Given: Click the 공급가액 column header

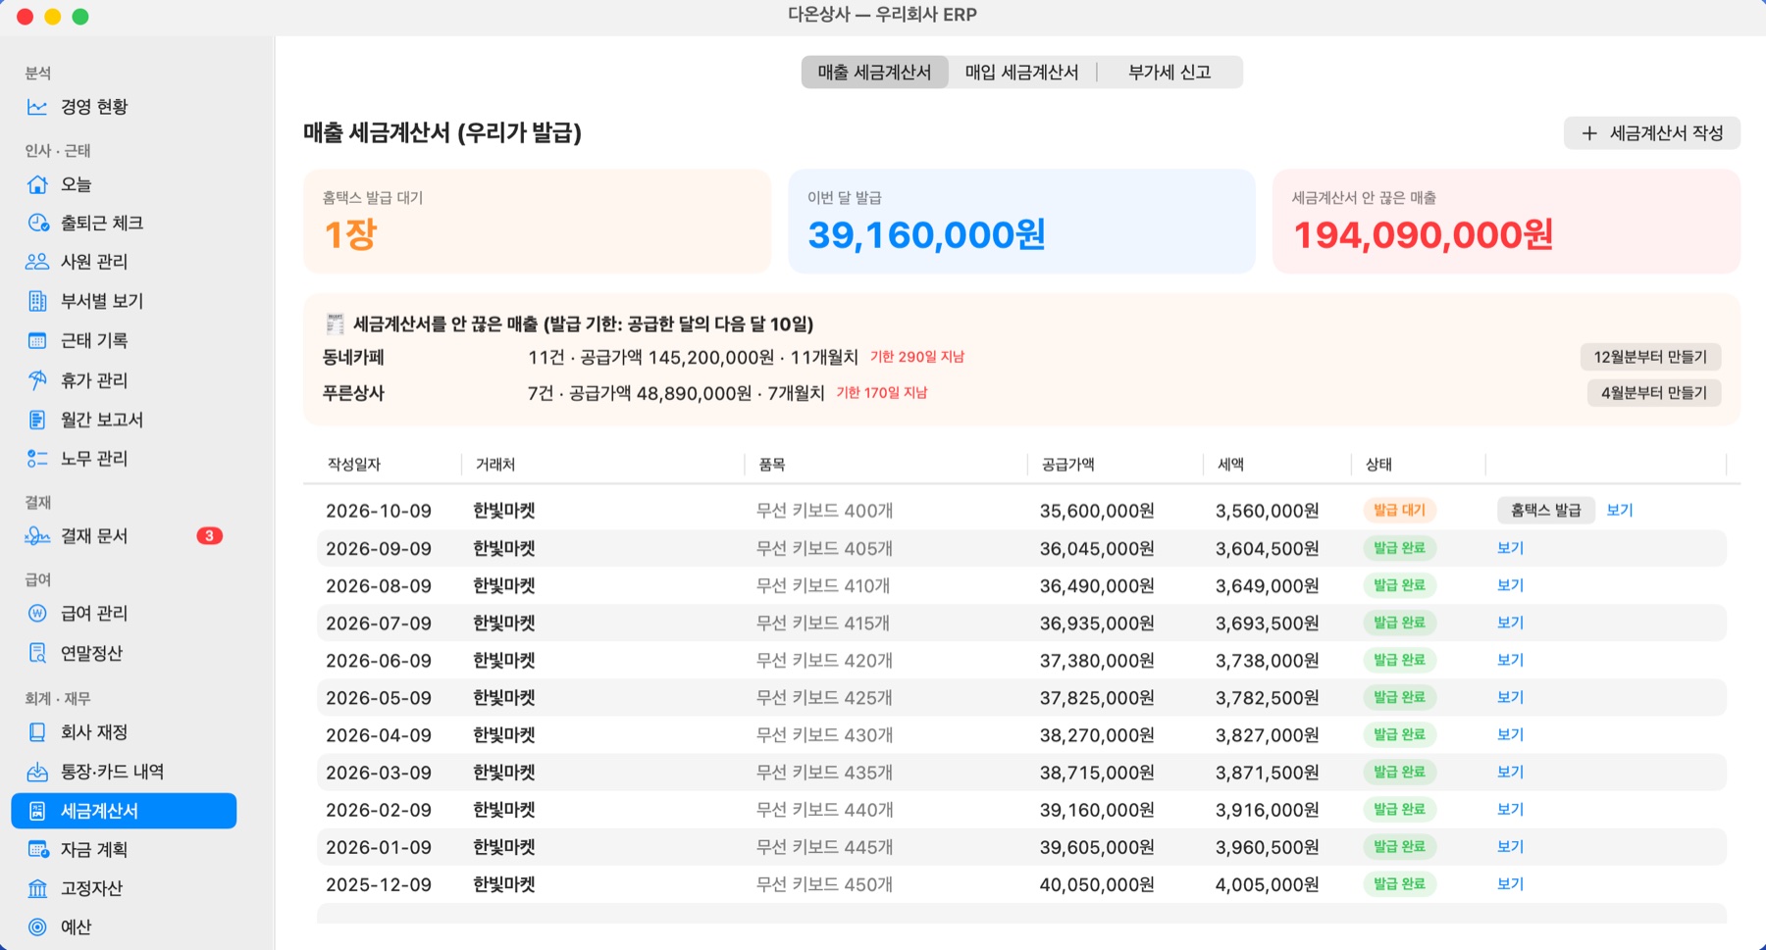Looking at the screenshot, I should pyautogui.click(x=1068, y=465).
